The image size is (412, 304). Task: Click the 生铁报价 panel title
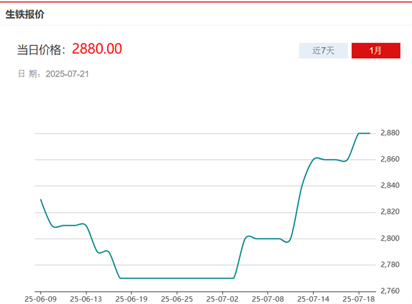pyautogui.click(x=25, y=15)
